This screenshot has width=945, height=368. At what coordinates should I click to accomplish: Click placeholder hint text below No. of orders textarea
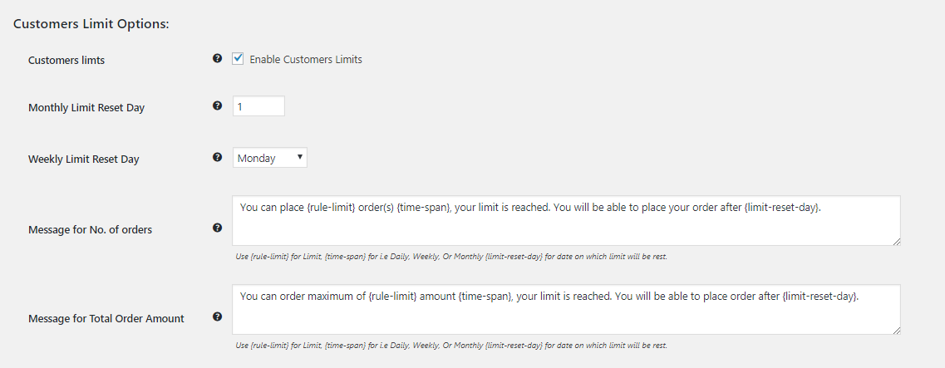[450, 257]
